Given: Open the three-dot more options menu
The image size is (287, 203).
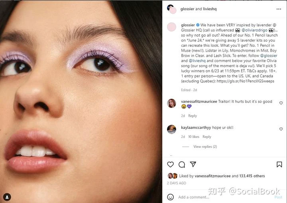Looking at the screenshot, I should point(279,9).
